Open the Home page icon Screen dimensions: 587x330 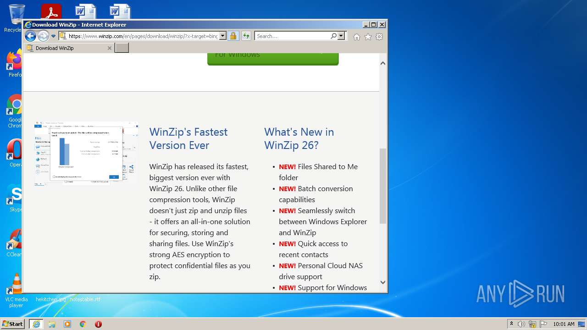tap(357, 37)
